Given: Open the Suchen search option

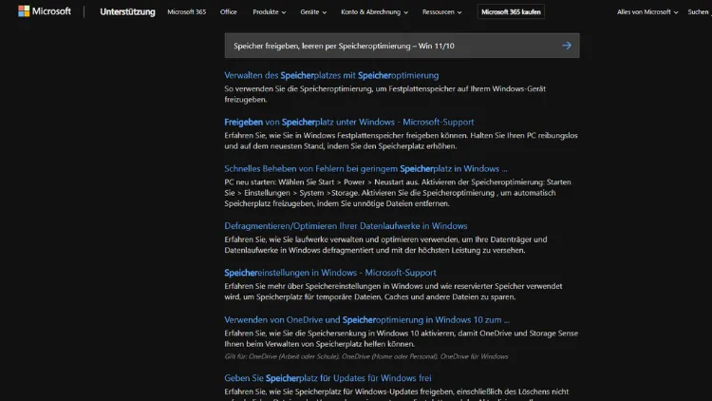Looking at the screenshot, I should click(x=699, y=11).
